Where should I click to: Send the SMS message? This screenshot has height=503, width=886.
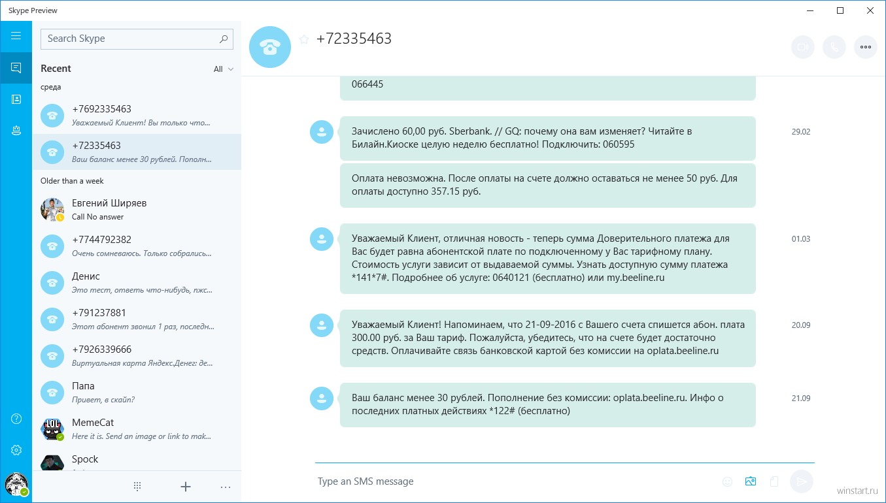click(802, 481)
